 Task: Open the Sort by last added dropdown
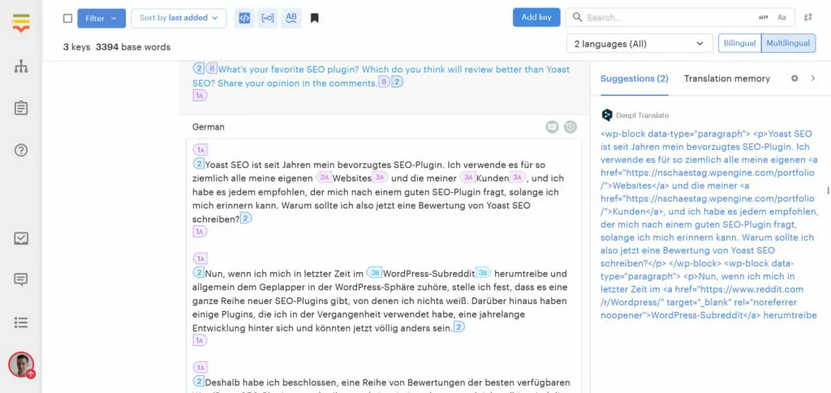pos(179,18)
